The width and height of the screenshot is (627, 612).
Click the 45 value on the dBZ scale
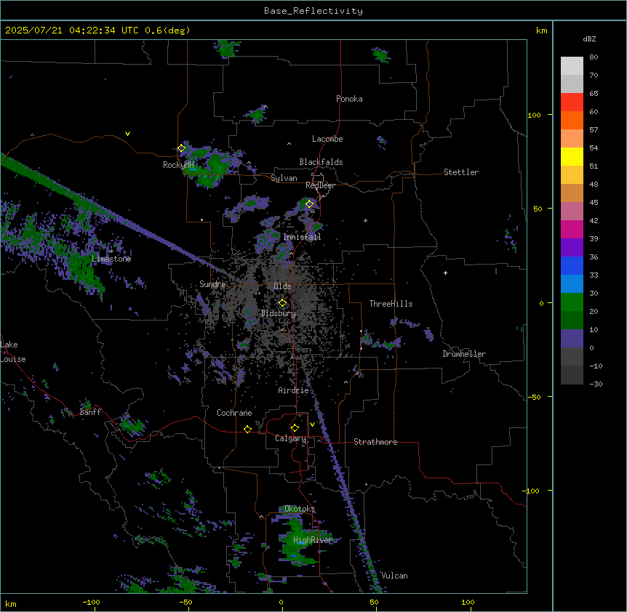pos(594,203)
